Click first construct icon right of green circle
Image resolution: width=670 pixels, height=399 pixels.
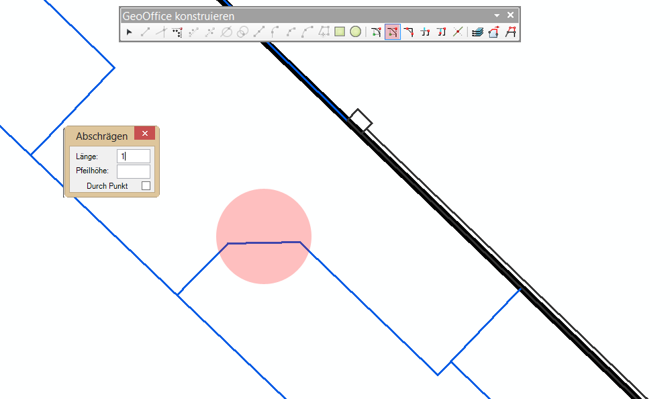point(376,32)
